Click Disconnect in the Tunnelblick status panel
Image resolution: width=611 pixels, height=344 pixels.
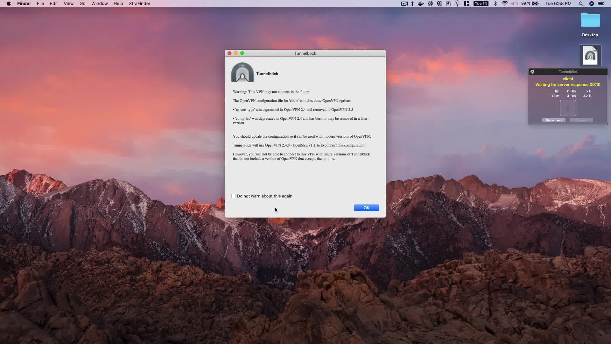point(553,120)
